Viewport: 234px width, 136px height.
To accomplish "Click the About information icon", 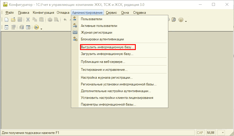I will point(181,20).
